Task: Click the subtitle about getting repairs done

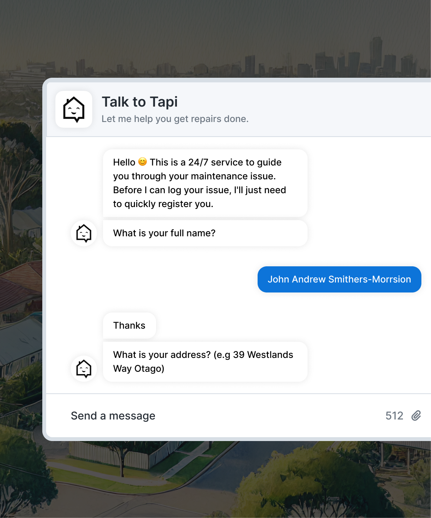Action: click(x=175, y=119)
